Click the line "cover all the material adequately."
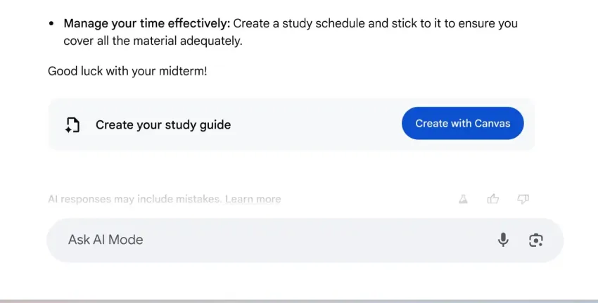The height and width of the screenshot is (303, 598). tap(153, 41)
